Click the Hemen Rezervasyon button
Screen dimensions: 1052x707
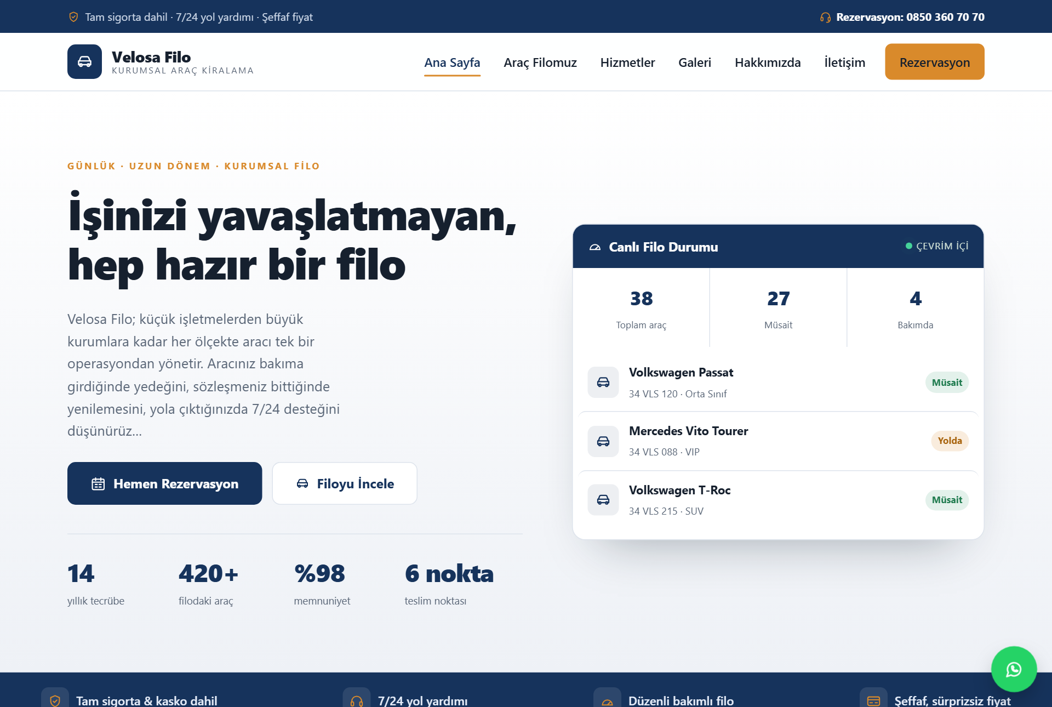(164, 483)
